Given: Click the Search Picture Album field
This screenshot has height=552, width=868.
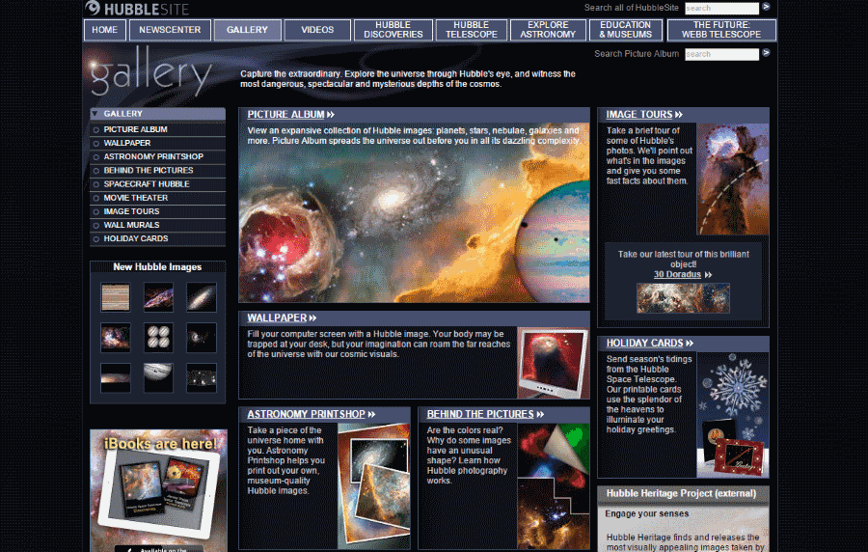Looking at the screenshot, I should (x=721, y=54).
